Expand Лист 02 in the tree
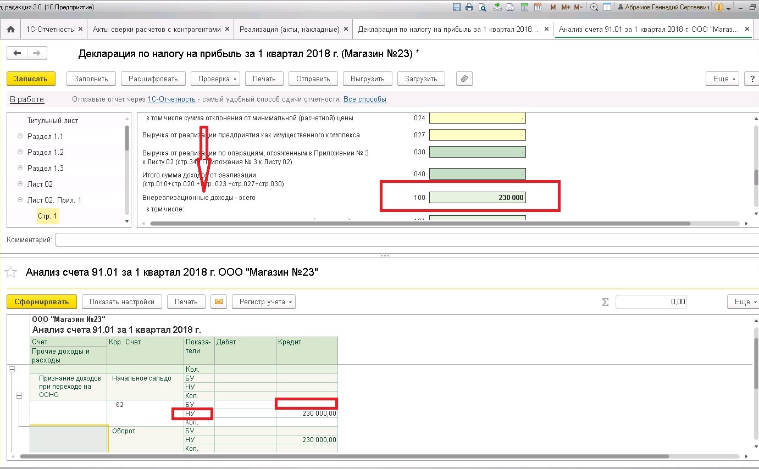The height and width of the screenshot is (469, 759). point(20,184)
